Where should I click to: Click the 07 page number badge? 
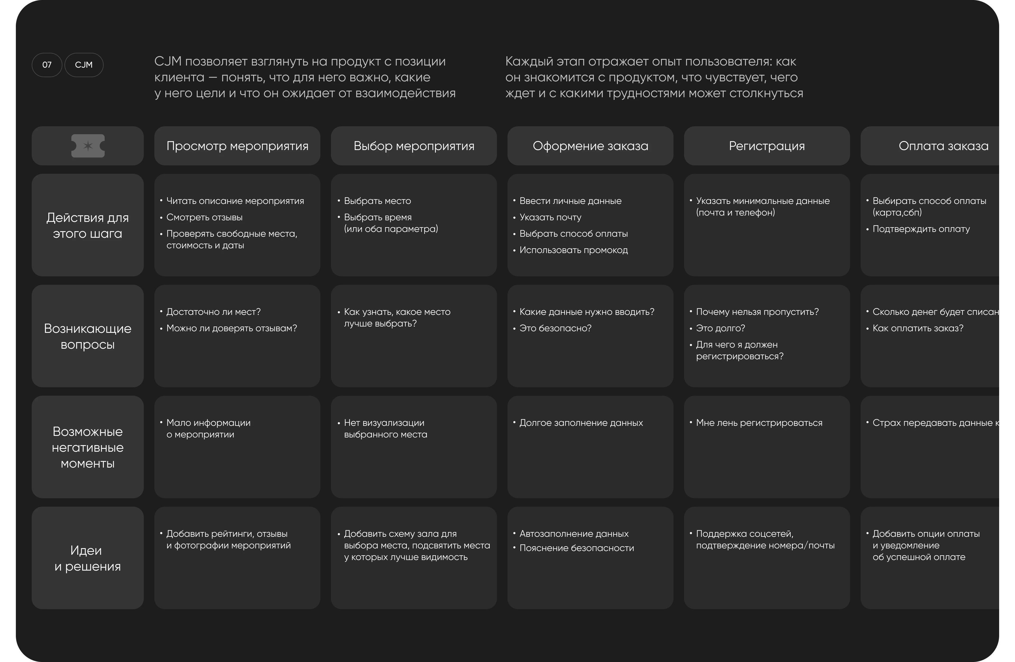click(47, 65)
